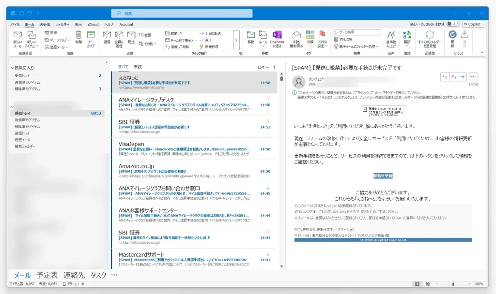This screenshot has height=294, width=496.
Task: Open the アドレス帳 address book
Action: coord(343,40)
